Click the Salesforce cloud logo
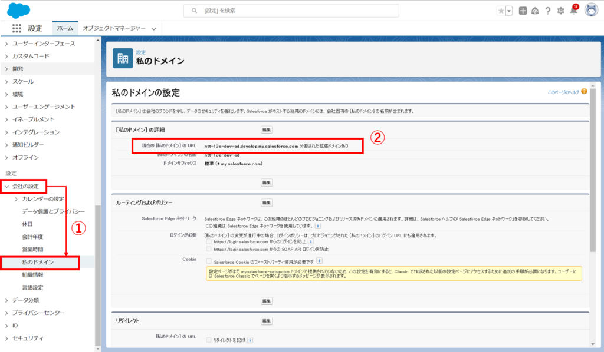Viewport: 604px width, 352px height. (x=18, y=11)
